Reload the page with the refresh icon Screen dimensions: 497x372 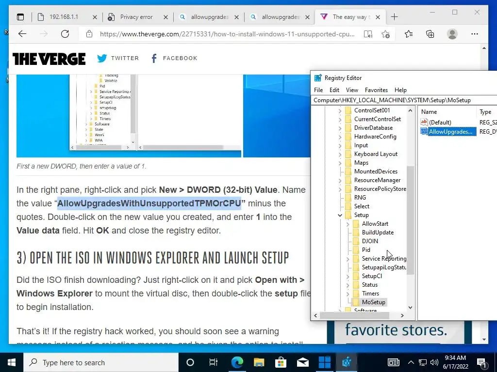(65, 34)
